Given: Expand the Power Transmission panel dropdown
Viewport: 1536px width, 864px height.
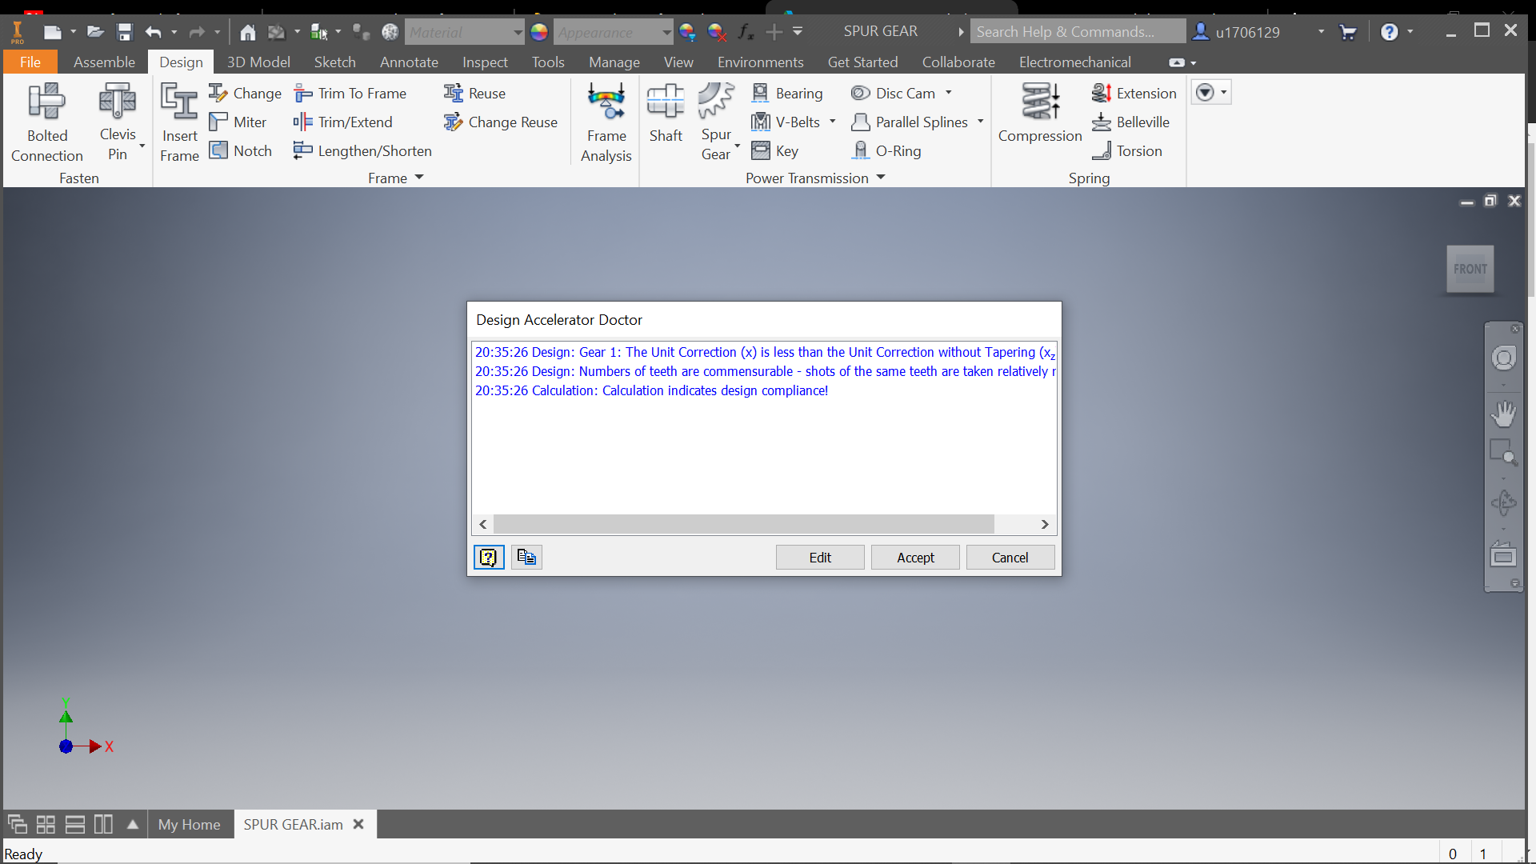Looking at the screenshot, I should tap(881, 178).
